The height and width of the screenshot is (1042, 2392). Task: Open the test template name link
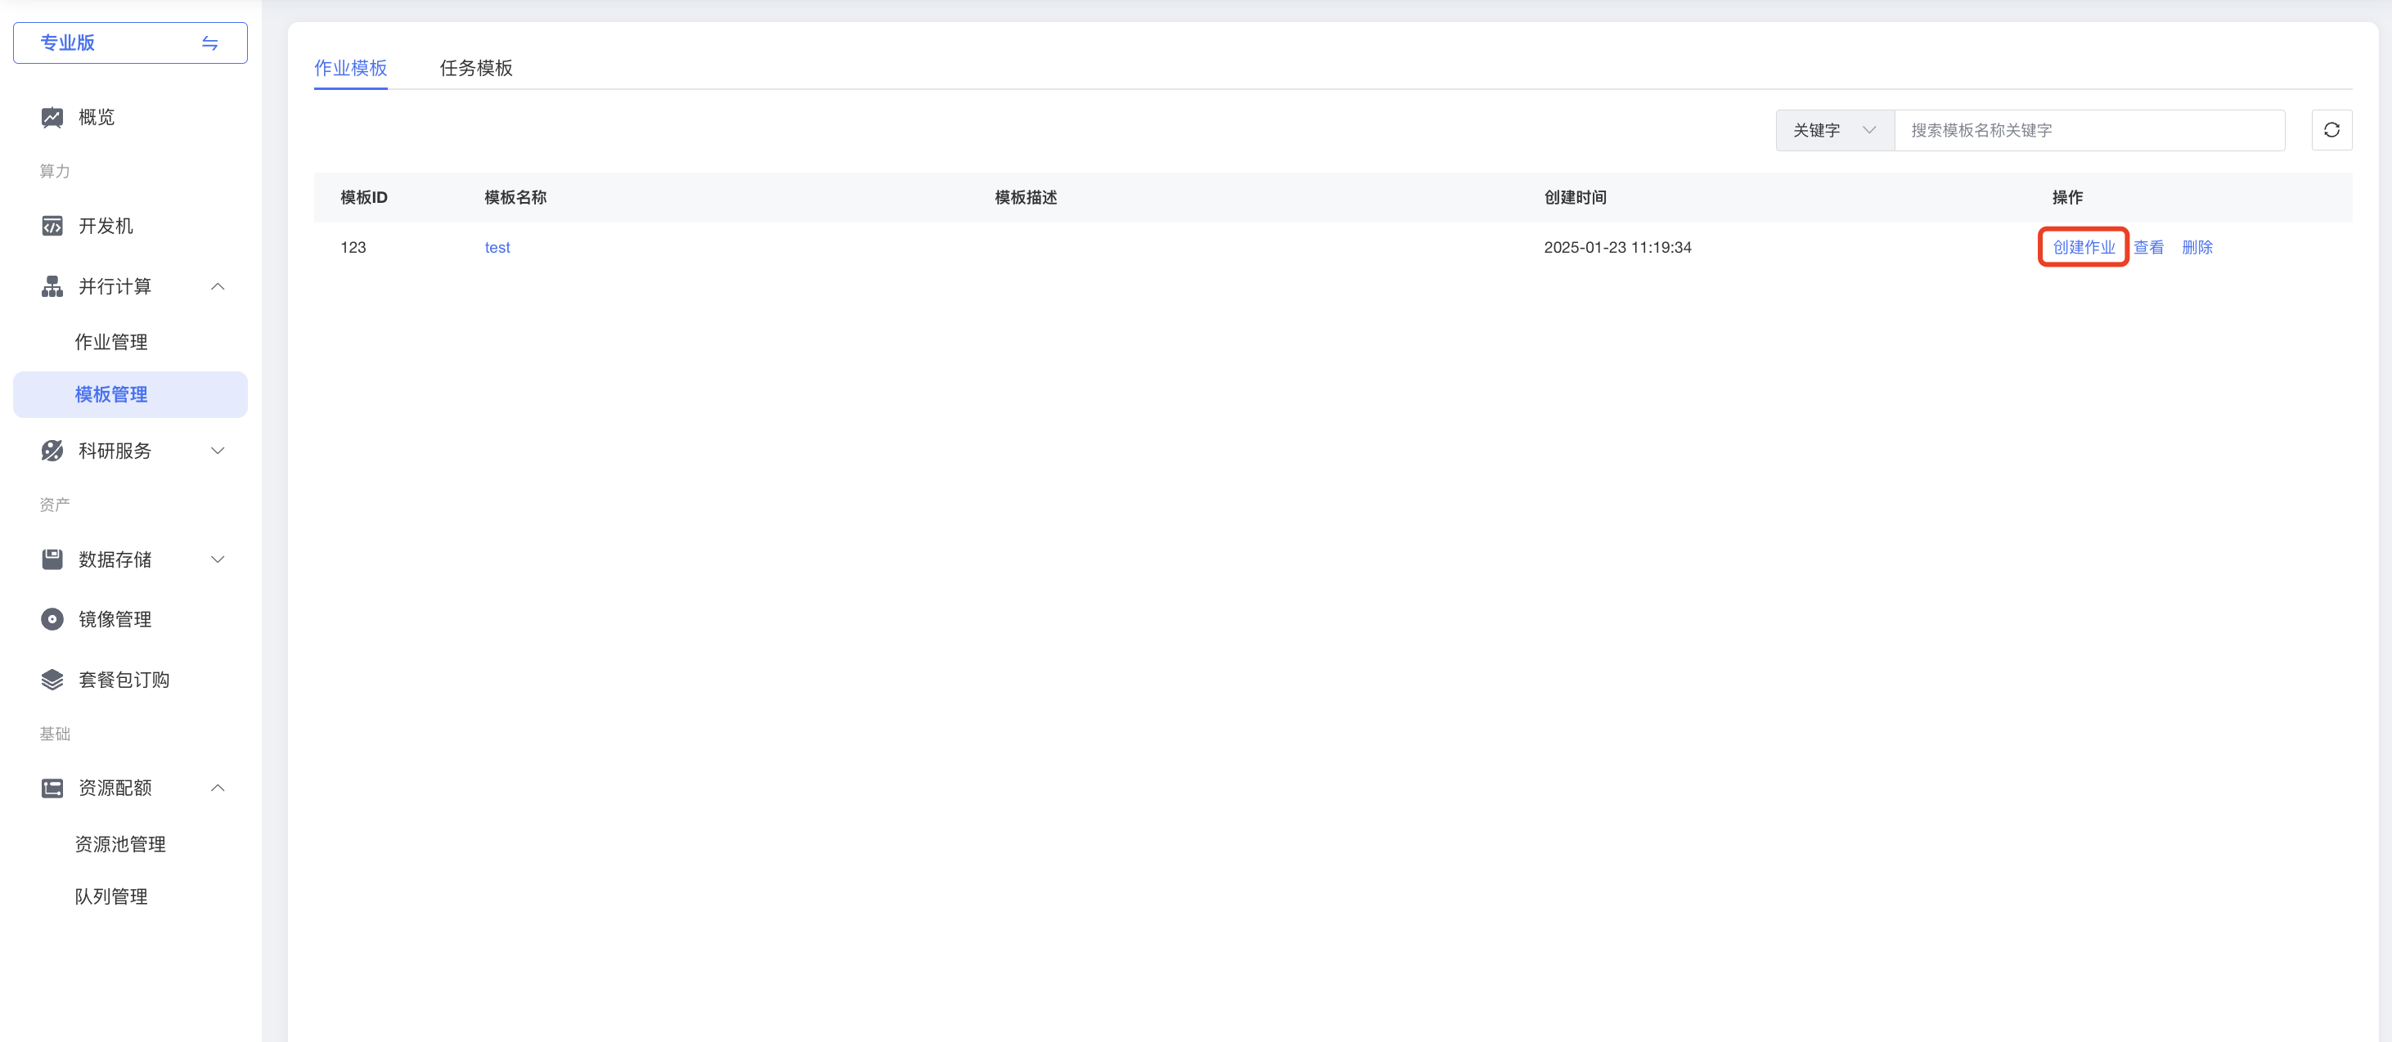click(497, 247)
